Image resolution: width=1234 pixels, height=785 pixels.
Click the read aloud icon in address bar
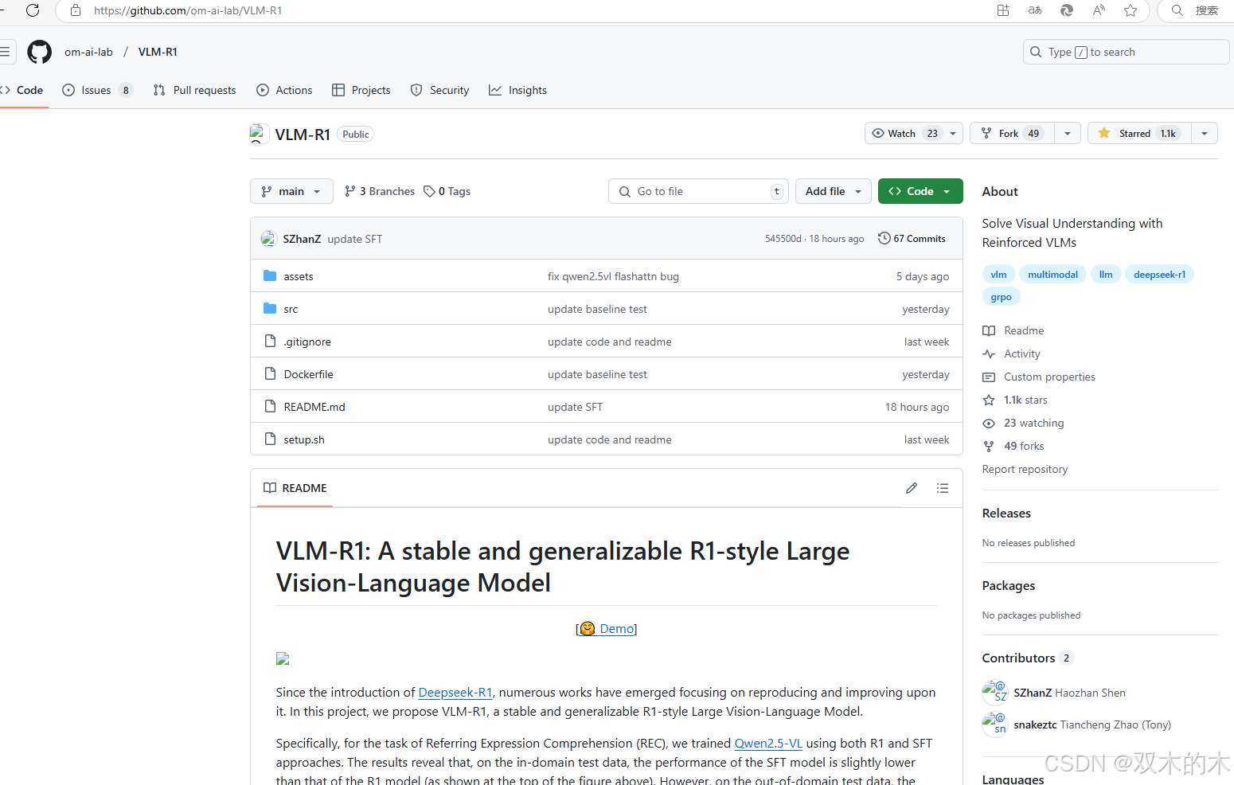click(1099, 10)
